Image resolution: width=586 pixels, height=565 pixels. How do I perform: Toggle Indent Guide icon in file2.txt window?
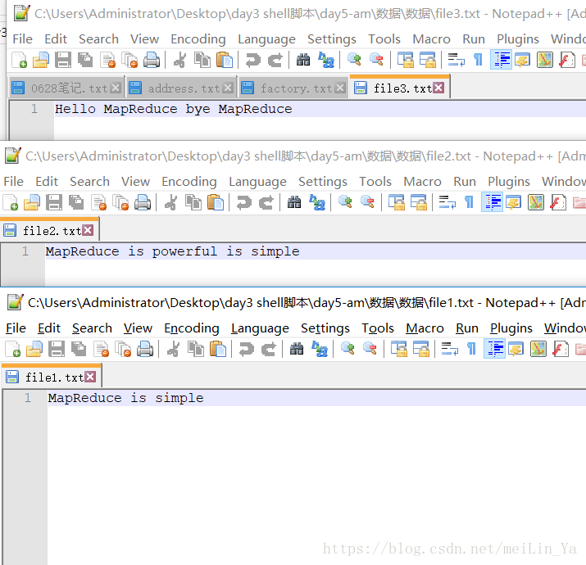493,203
